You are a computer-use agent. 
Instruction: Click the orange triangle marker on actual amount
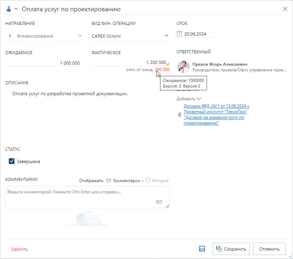pos(168,64)
